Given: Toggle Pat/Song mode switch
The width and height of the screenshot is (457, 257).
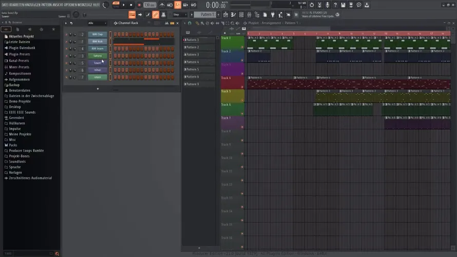Looking at the screenshot, I should coord(116,5).
